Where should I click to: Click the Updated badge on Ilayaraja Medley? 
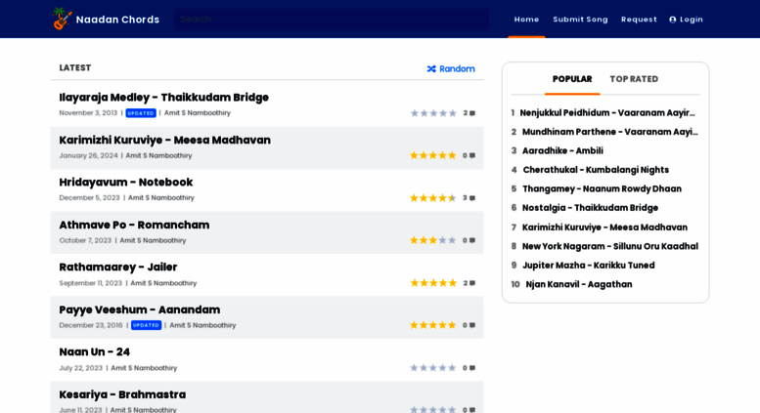[141, 113]
